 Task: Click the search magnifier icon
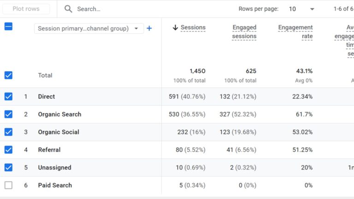[x=68, y=9]
